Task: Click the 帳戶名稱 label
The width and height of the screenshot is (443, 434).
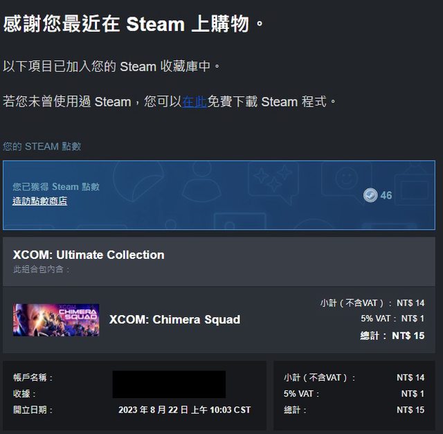Action: pyautogui.click(x=33, y=378)
